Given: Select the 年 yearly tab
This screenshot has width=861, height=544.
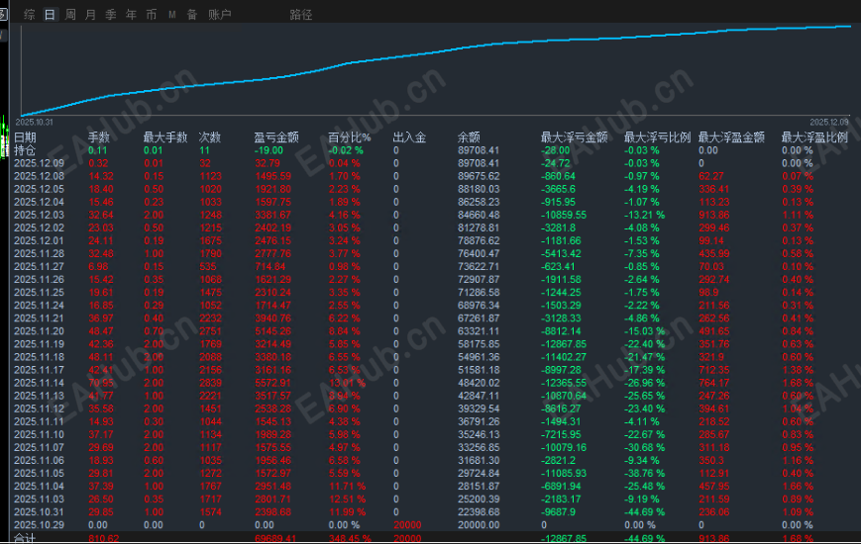Looking at the screenshot, I should tap(131, 15).
